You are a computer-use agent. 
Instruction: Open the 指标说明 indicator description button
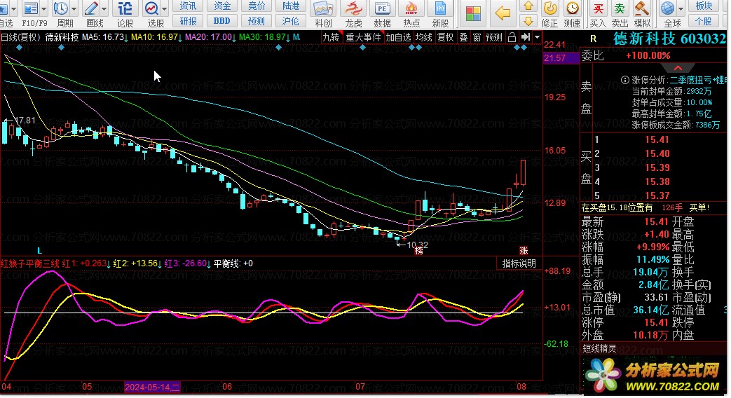(x=519, y=263)
